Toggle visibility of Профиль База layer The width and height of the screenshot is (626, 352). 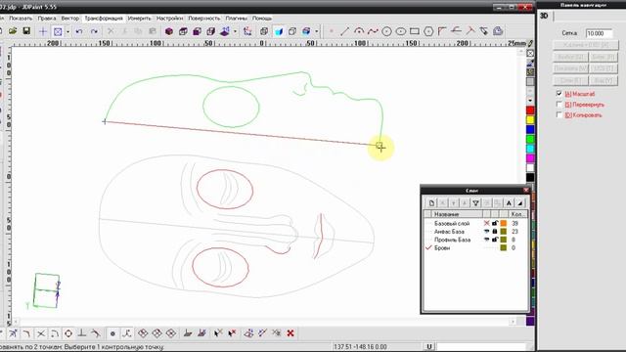[x=487, y=240]
